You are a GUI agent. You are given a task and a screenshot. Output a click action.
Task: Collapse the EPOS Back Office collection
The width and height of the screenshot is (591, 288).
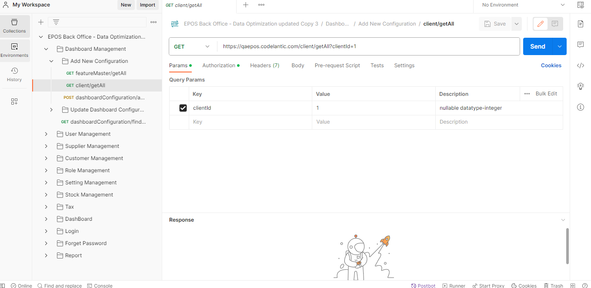click(41, 37)
